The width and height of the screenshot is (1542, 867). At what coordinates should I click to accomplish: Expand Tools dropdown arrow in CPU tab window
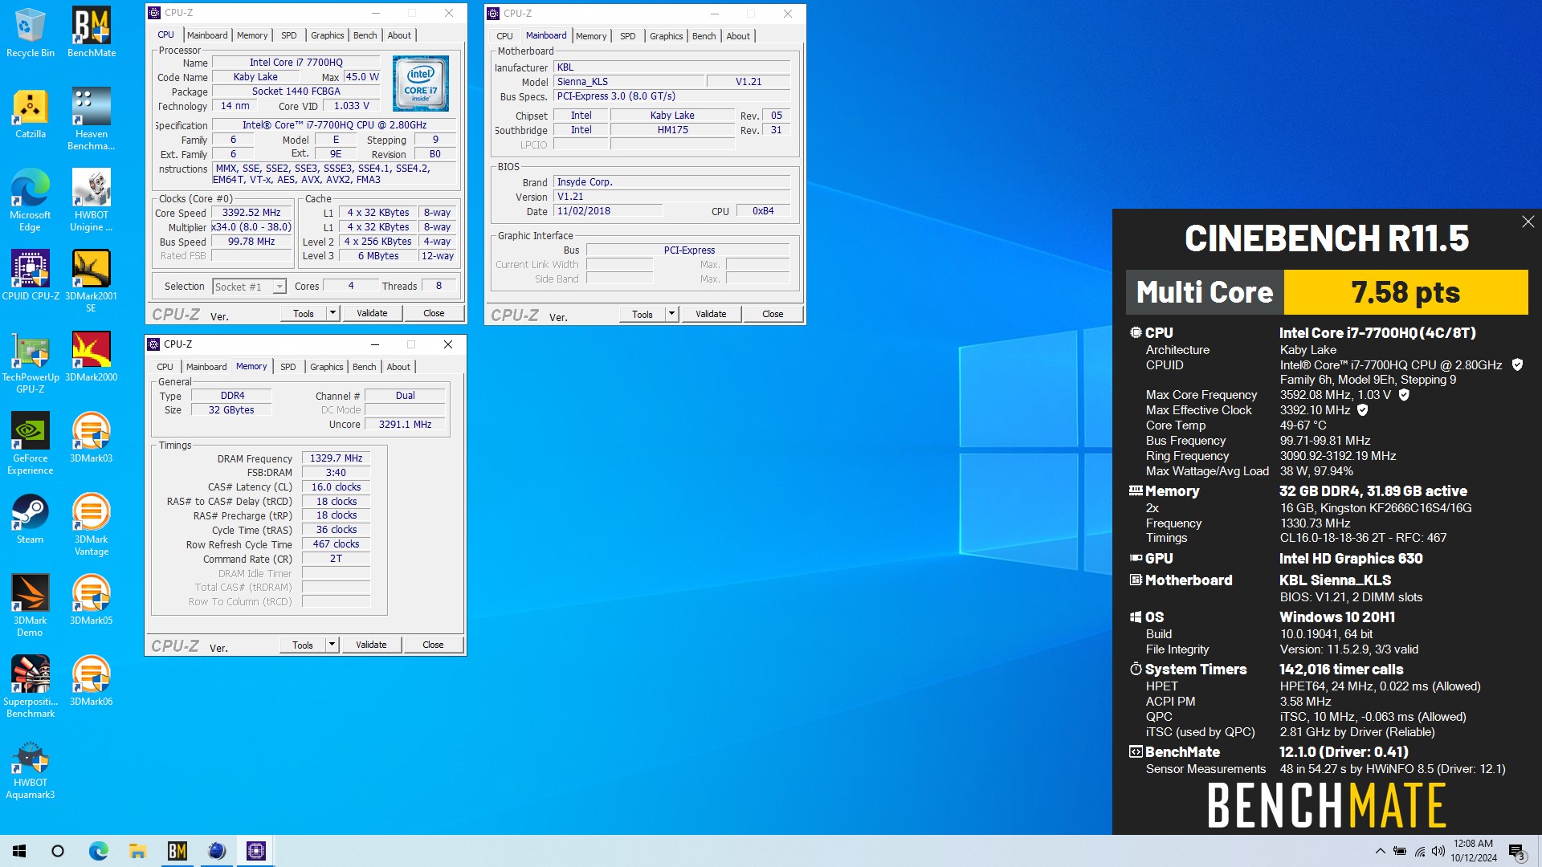[x=332, y=313]
